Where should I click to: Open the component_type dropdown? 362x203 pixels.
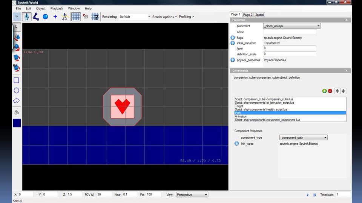(303, 138)
